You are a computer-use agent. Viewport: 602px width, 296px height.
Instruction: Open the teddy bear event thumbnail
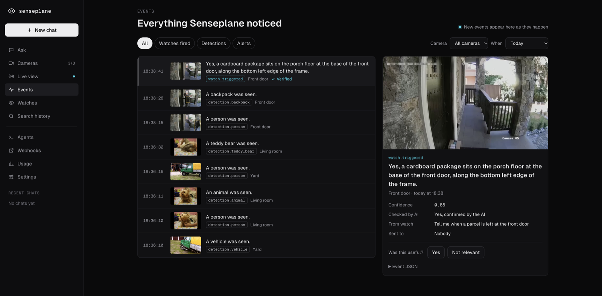pyautogui.click(x=186, y=147)
